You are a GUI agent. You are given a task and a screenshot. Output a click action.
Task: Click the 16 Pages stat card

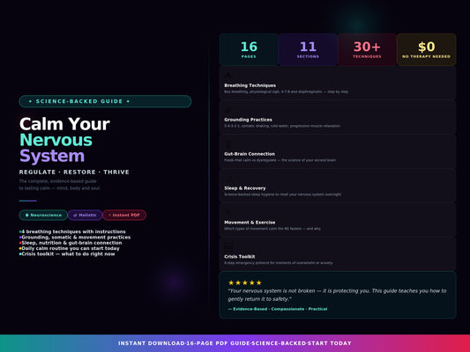249,49
